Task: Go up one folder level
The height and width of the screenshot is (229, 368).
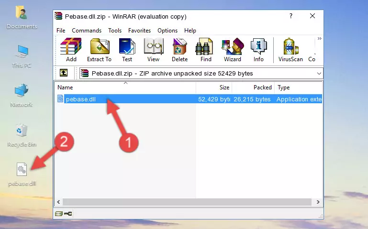Action: click(x=64, y=73)
